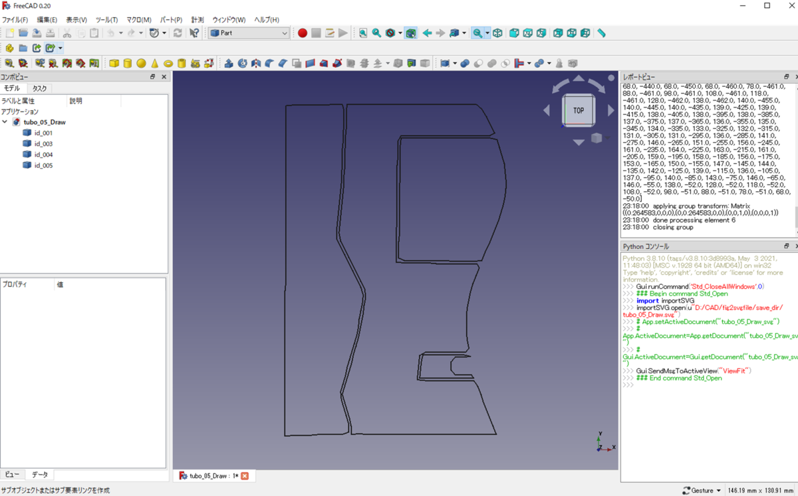Viewport: 798px width, 496px height.
Task: Create a Sphere primitive
Action: click(141, 63)
